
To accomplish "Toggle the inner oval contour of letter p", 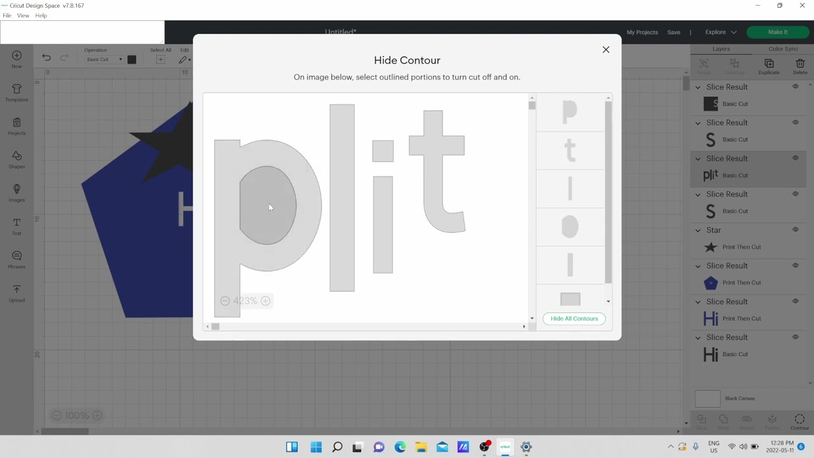I will pos(268,205).
